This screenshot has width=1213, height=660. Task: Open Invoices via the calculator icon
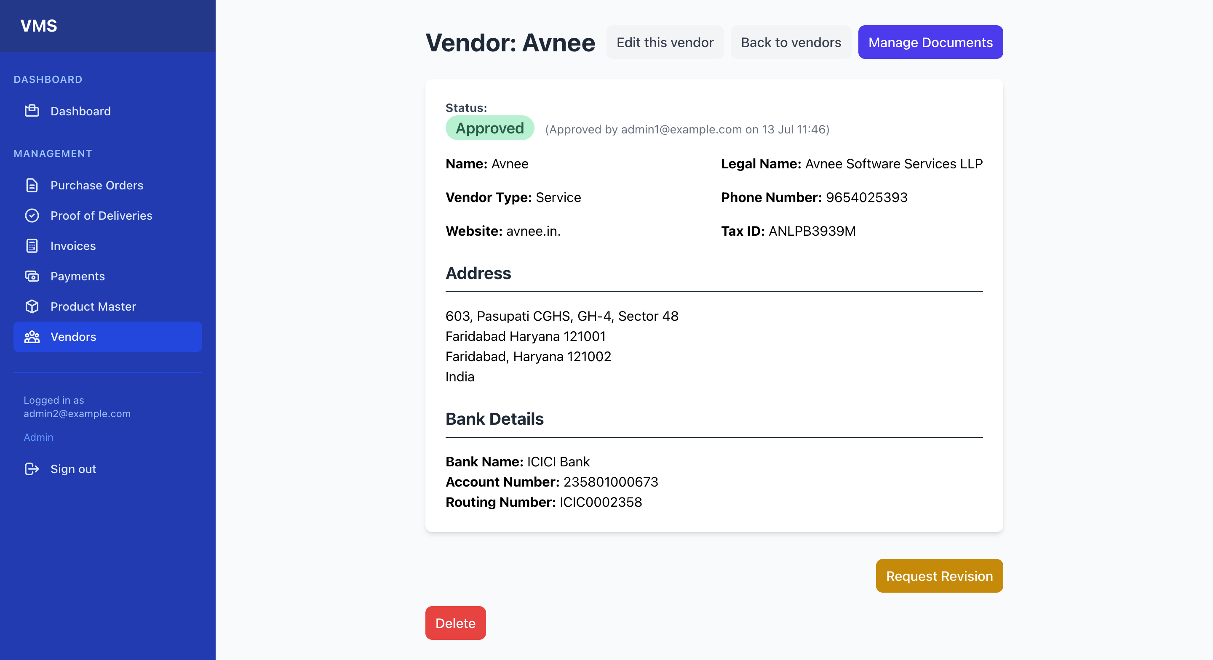(x=32, y=246)
